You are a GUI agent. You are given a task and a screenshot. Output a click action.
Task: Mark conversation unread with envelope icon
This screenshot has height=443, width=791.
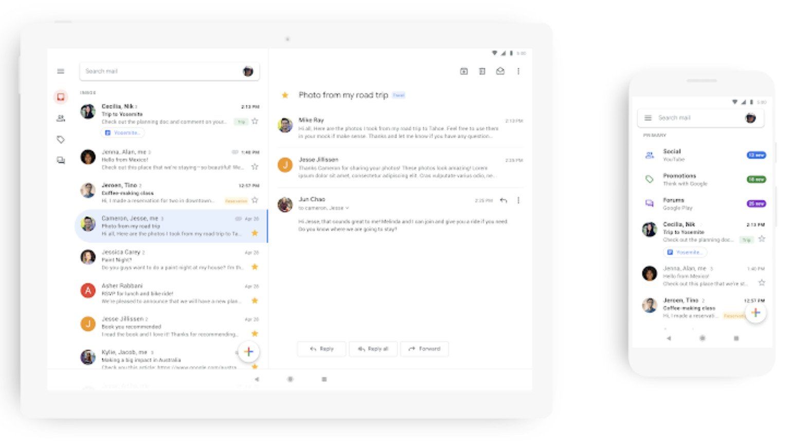500,71
